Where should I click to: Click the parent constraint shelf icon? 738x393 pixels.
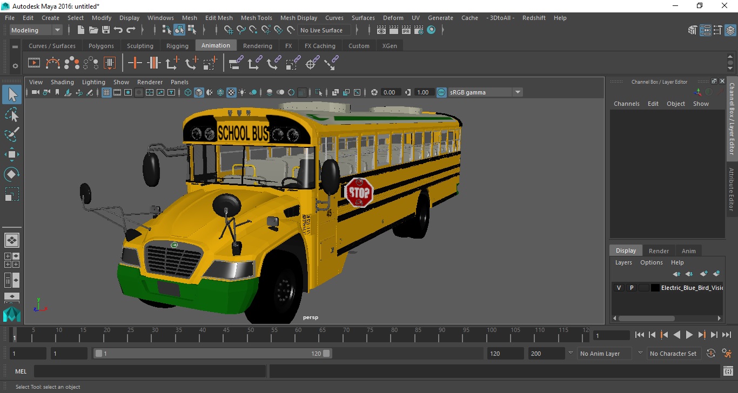236,63
